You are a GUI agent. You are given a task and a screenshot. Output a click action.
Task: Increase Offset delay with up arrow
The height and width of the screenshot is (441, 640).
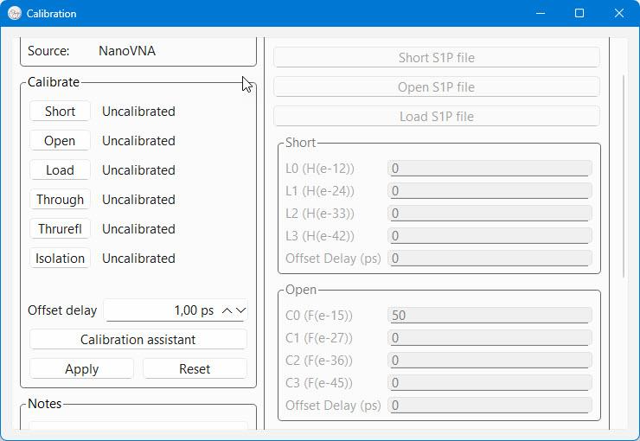click(227, 310)
